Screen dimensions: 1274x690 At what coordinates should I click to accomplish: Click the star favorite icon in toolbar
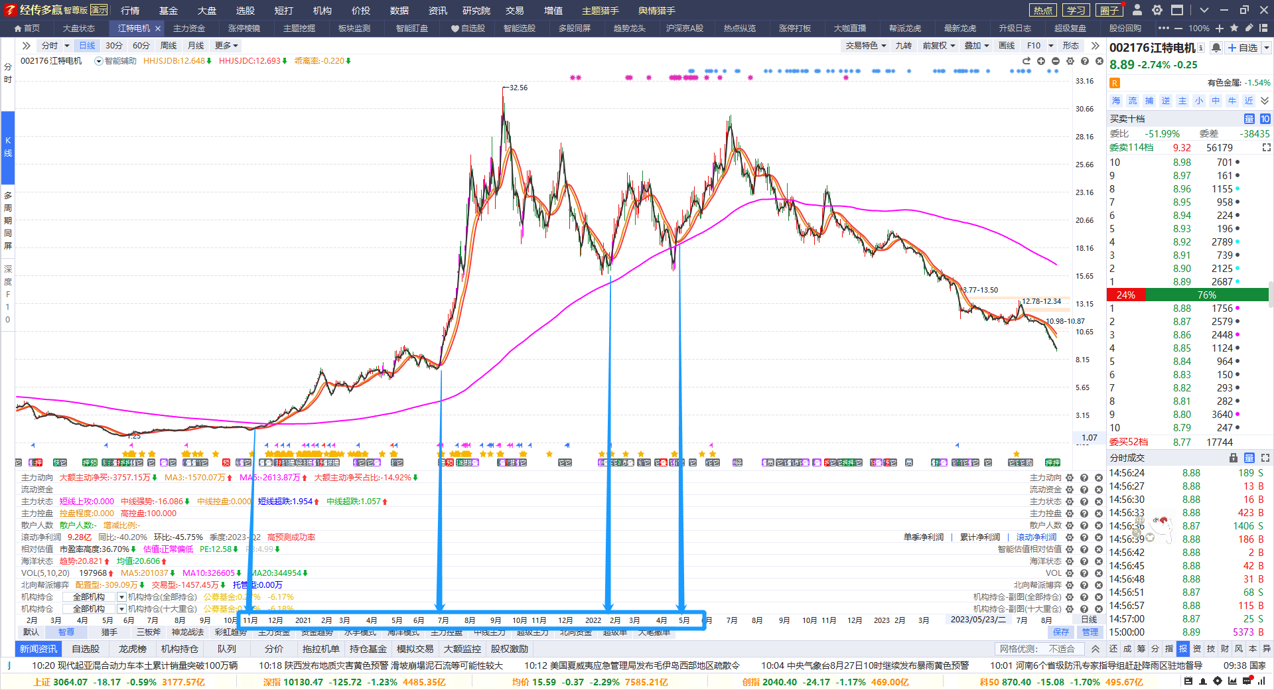click(1234, 28)
